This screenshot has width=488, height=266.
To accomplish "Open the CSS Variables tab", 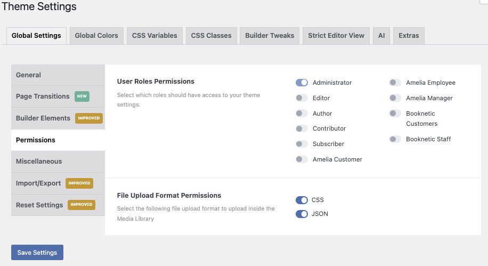I will 154,36.
